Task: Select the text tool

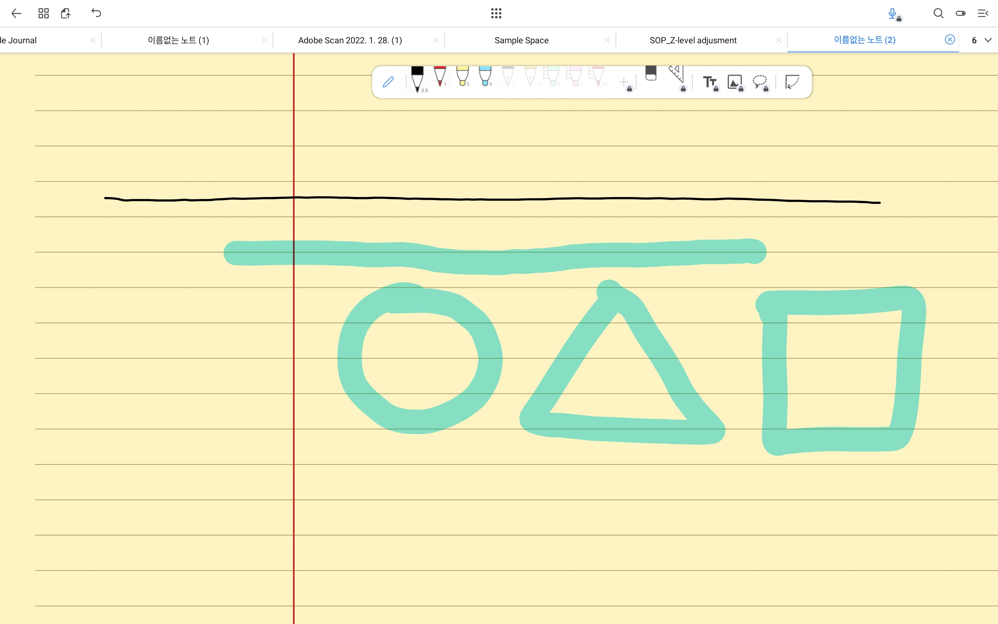Action: click(x=710, y=82)
